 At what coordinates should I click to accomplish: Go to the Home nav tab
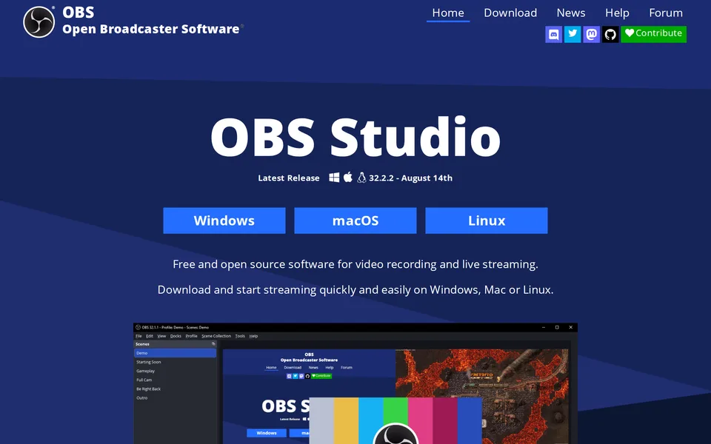pos(448,13)
